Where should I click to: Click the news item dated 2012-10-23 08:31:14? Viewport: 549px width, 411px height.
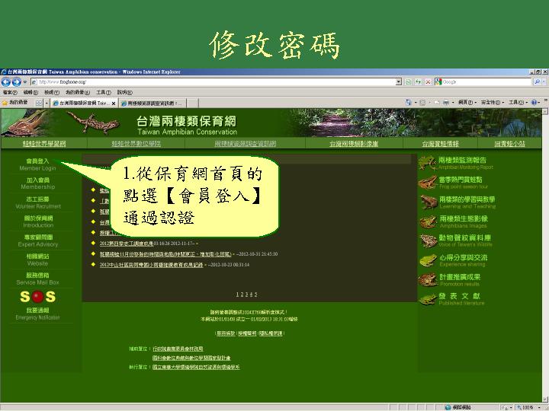(x=151, y=265)
